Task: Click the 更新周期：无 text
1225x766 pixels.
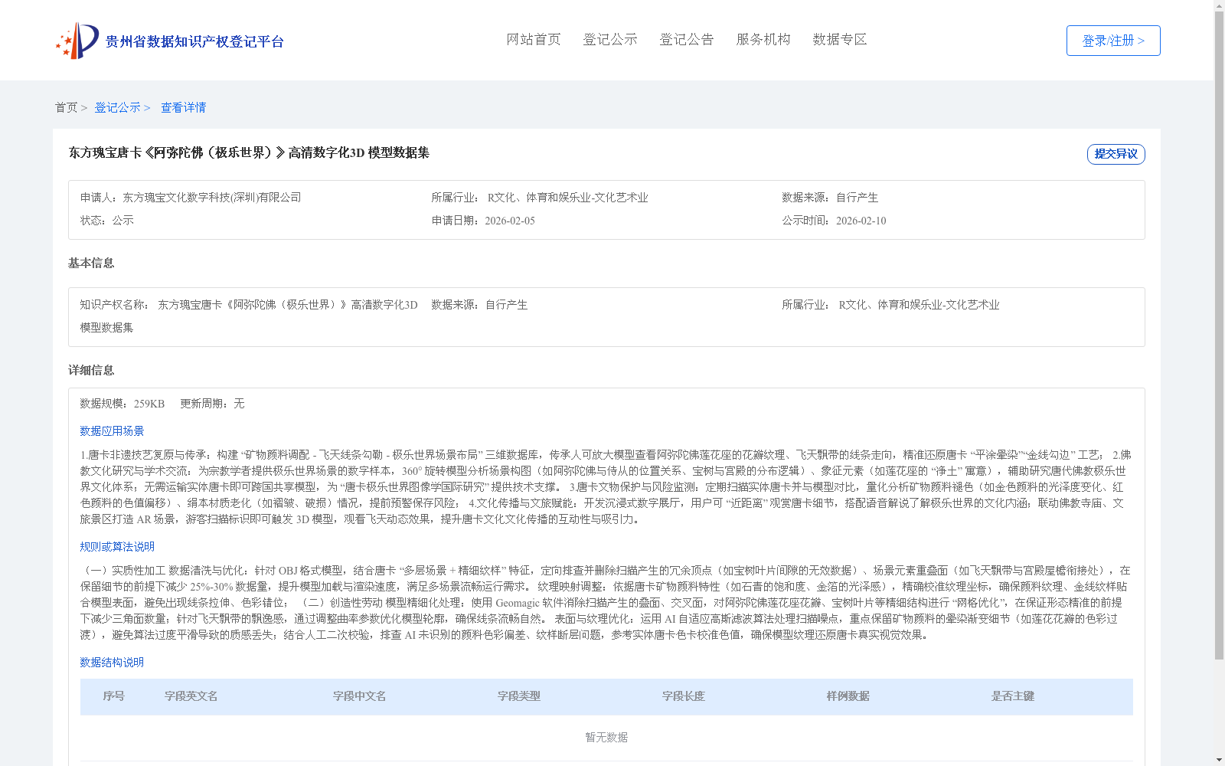Action: (212, 404)
